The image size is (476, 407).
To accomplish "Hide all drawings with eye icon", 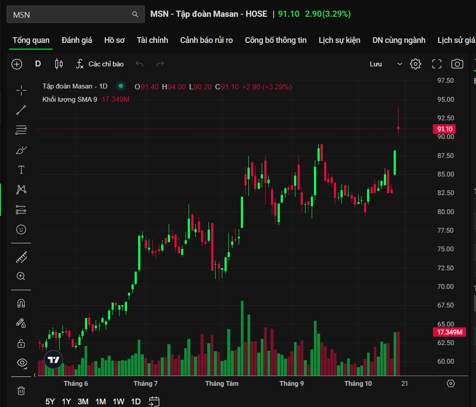I will pyautogui.click(x=21, y=363).
